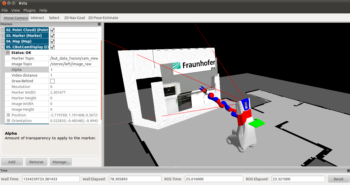The height and width of the screenshot is (185, 350).
Task: Open the Plugins menu
Action: (29, 10)
